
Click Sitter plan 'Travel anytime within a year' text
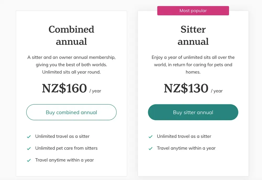[x=186, y=148]
